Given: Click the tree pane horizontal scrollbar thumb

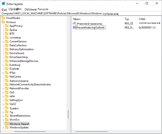Looking at the screenshot, I should tap(30, 132).
